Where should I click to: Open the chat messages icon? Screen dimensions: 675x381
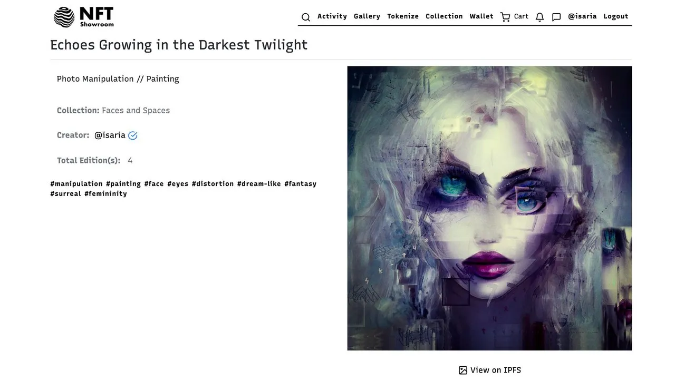click(x=556, y=17)
